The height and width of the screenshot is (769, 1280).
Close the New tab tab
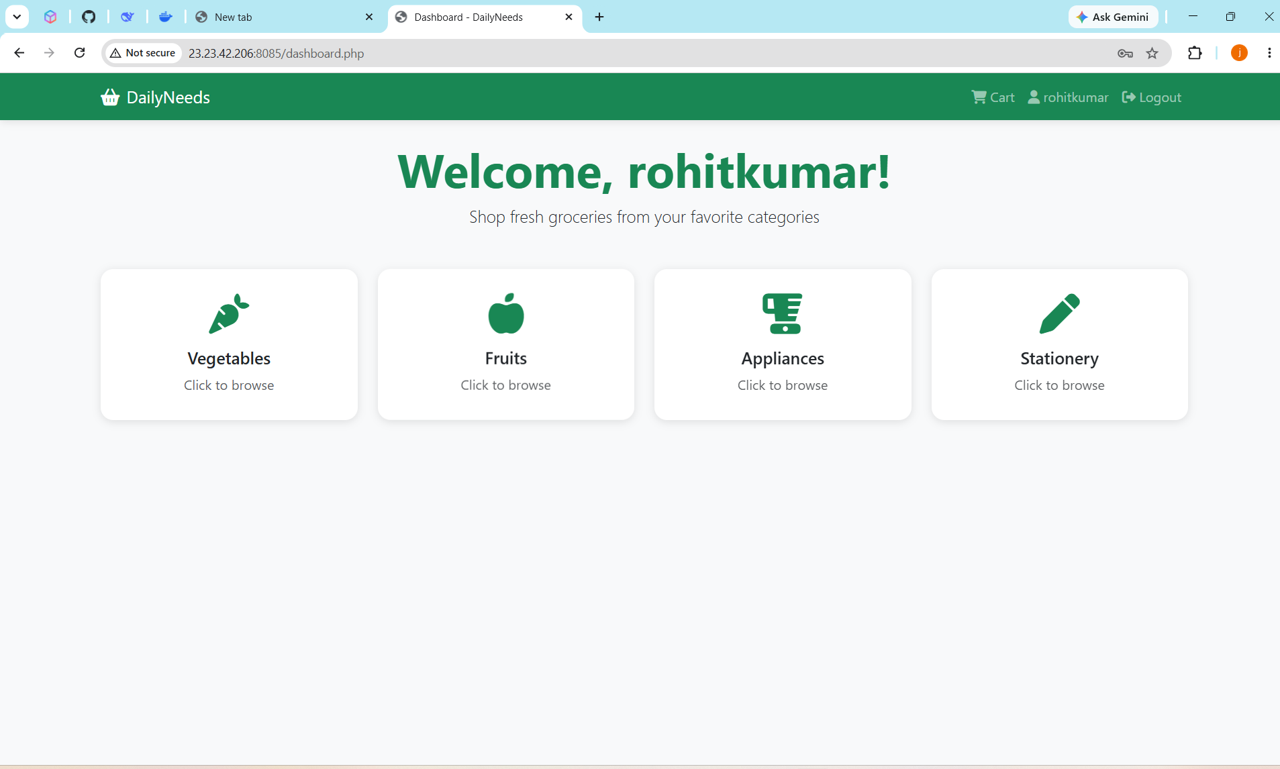[x=368, y=17]
